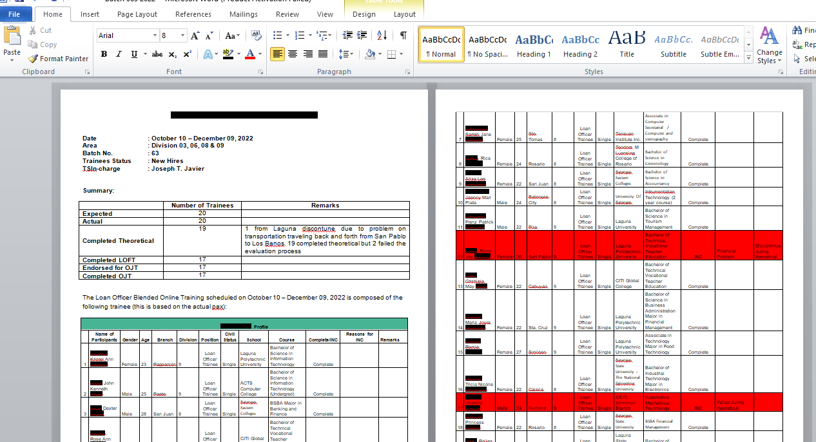Viewport: 816px width, 442px height.
Task: Switch to the Insert tab
Action: pyautogui.click(x=90, y=14)
